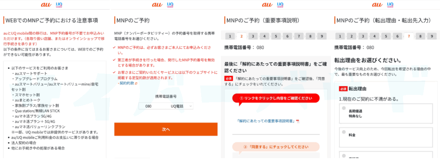
Task: Click bullet au/UQ mobileご利用料金のお支払いに滞りがある場合
Action: (x=55, y=138)
